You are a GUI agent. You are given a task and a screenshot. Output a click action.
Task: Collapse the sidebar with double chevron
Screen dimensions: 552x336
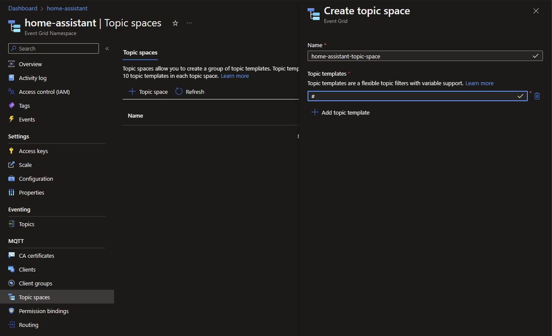point(107,48)
